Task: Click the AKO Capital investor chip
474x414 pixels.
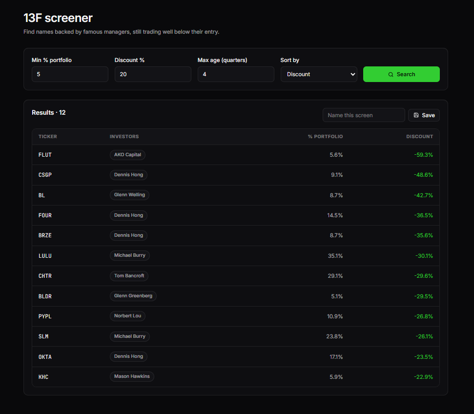Action: tap(127, 155)
